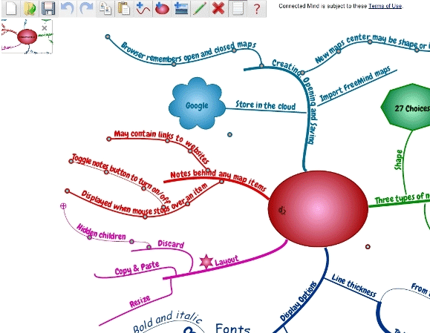Add a new line branch
This screenshot has height=333, width=430.
(143, 8)
